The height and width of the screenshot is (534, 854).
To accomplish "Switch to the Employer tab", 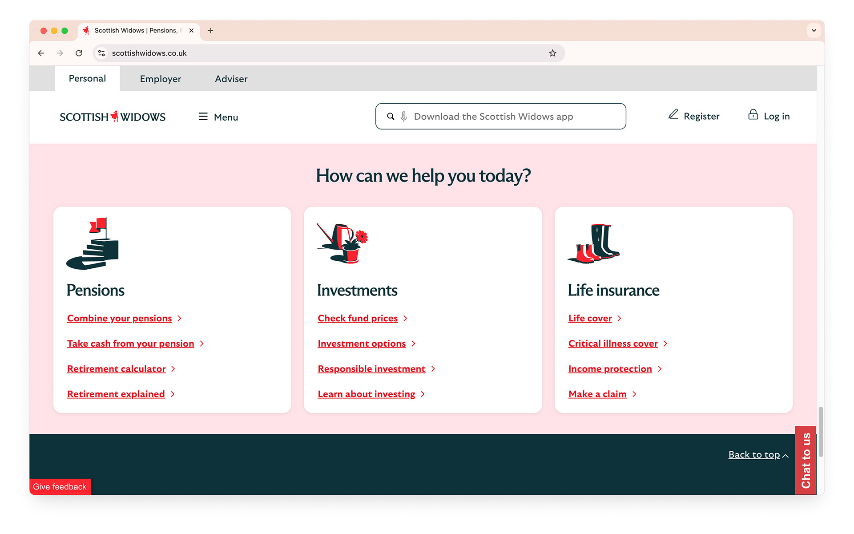I will click(160, 79).
